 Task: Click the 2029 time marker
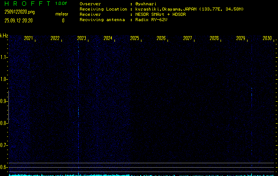[x=240, y=38]
